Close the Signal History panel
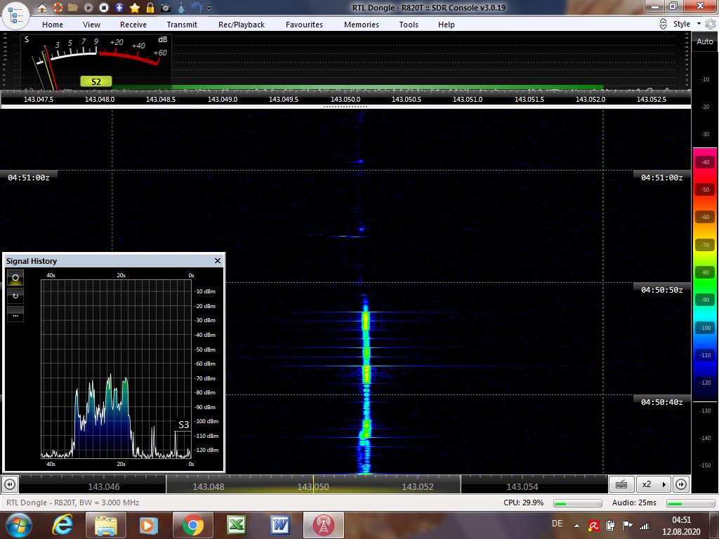The height and width of the screenshot is (539, 719). coord(218,261)
